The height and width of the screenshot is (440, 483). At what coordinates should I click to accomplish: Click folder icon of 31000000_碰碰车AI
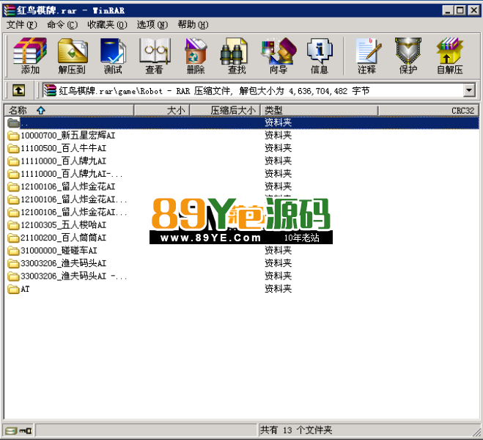(13, 251)
